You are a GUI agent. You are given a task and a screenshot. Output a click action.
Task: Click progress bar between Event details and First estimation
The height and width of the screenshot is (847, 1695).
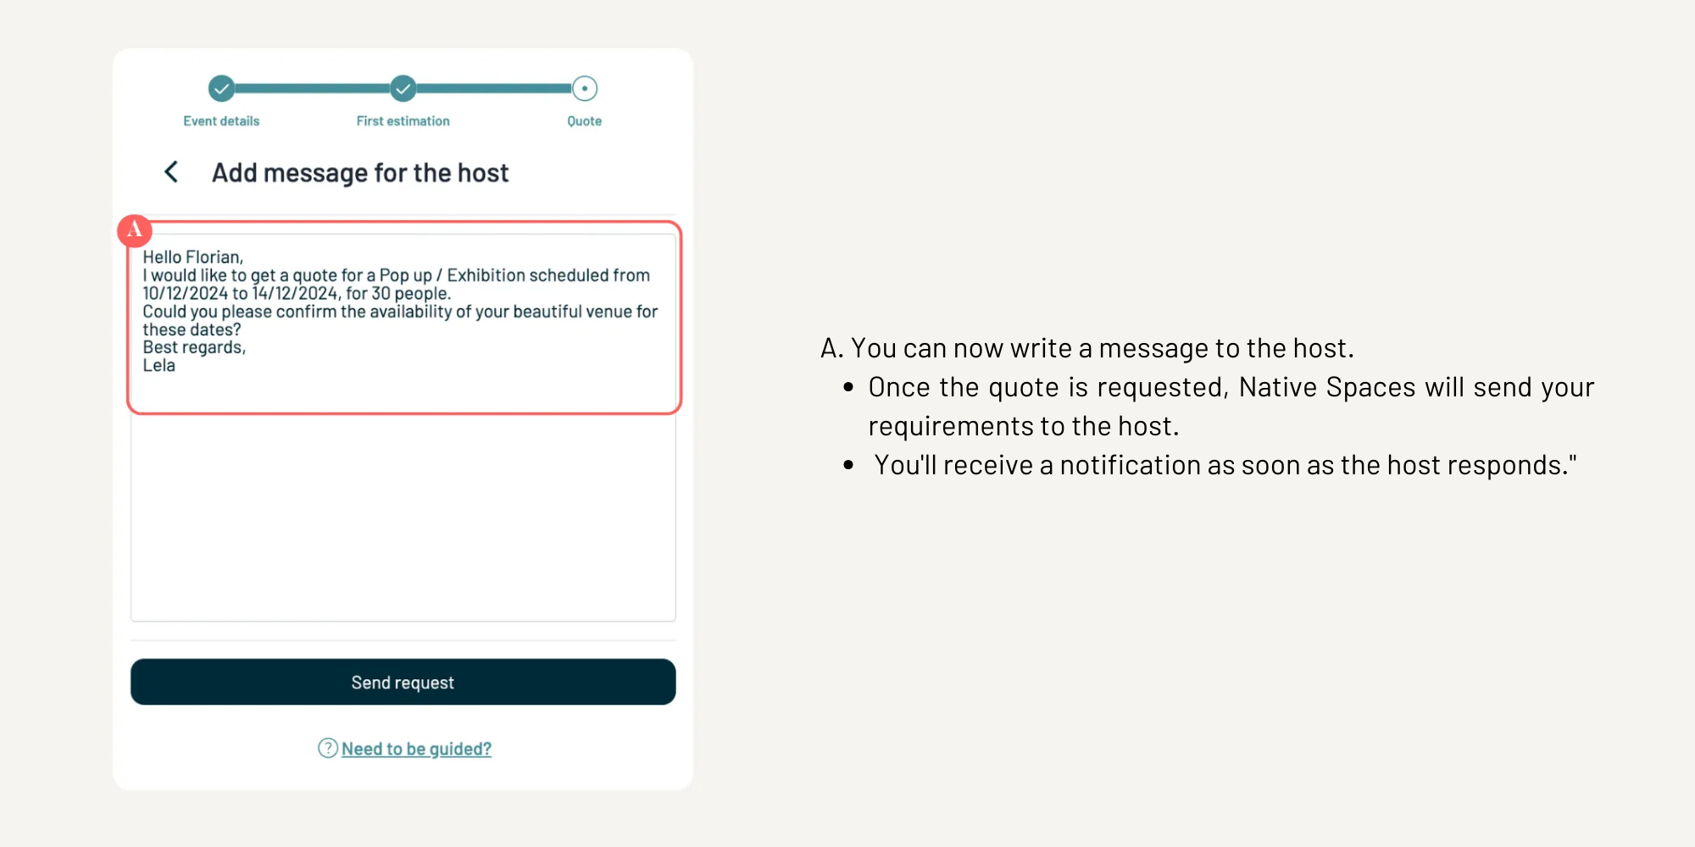coord(312,88)
